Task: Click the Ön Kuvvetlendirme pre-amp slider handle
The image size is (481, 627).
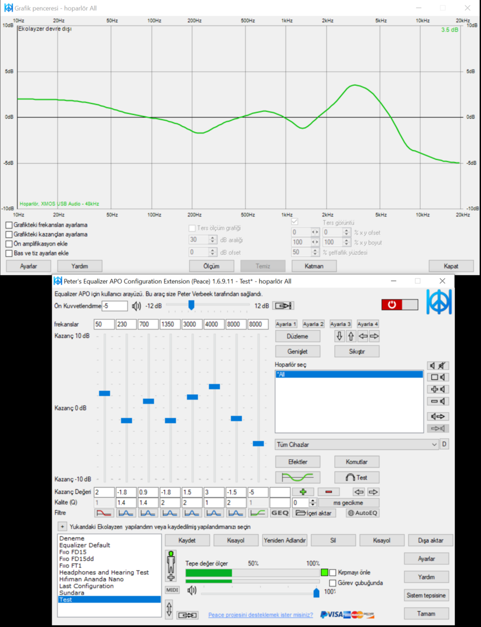Action: [x=191, y=305]
